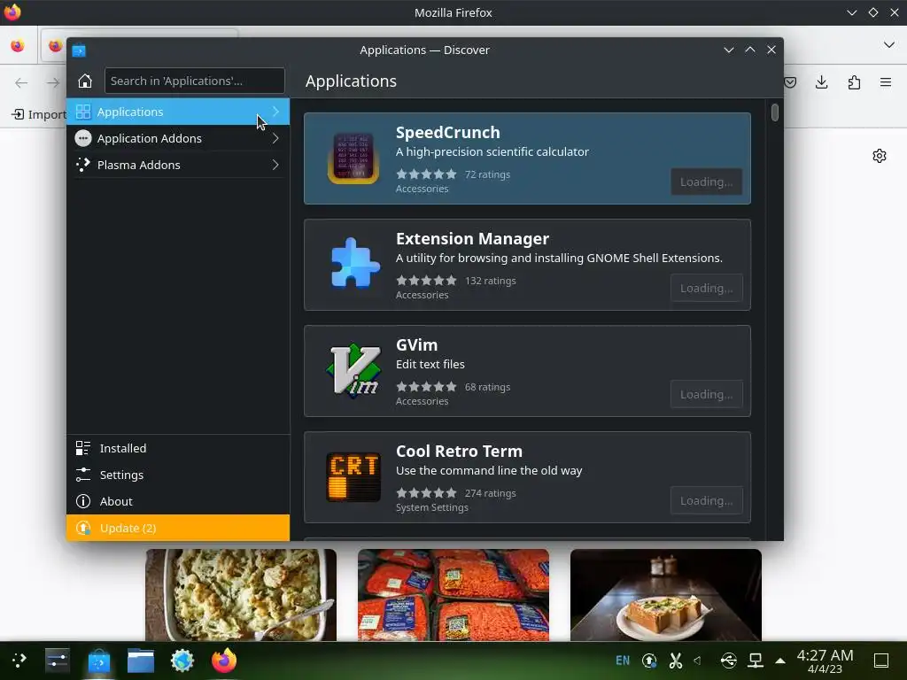
Task: Click SpeedCrunch's Loading button
Action: pos(706,182)
